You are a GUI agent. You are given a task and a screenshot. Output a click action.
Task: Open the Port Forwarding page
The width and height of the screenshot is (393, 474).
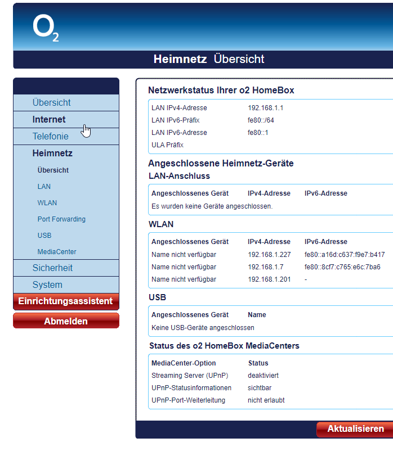(61, 219)
